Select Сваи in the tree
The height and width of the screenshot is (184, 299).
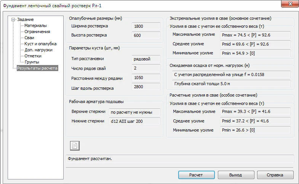[x=29, y=38]
